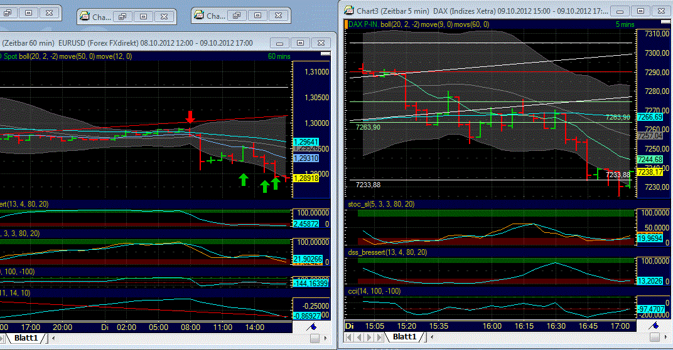Screen dimensions: 673x350
Task: Click the 7310,00 price scale label
Action: [657, 34]
